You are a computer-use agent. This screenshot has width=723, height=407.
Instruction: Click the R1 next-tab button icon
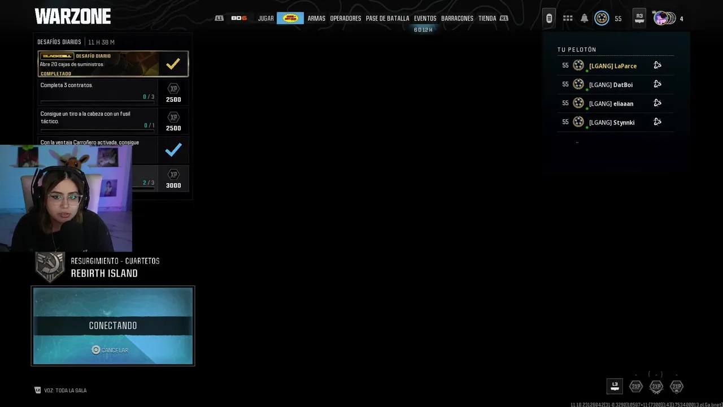(504, 18)
